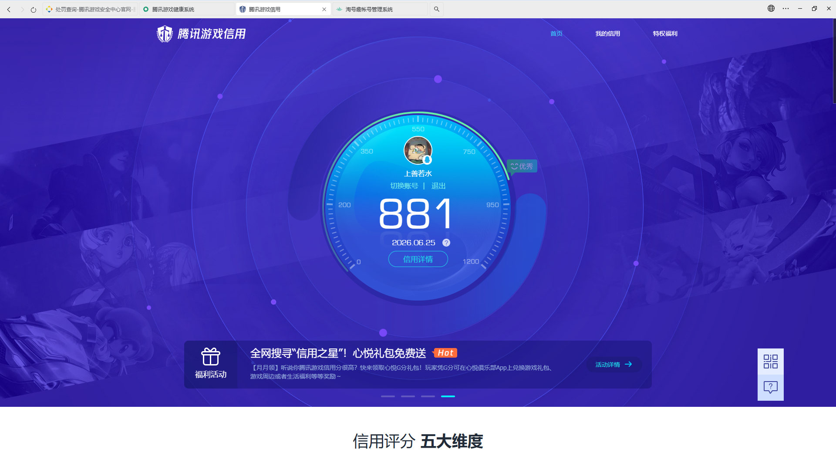Click the browser back arrow
The height and width of the screenshot is (453, 836).
[9, 9]
